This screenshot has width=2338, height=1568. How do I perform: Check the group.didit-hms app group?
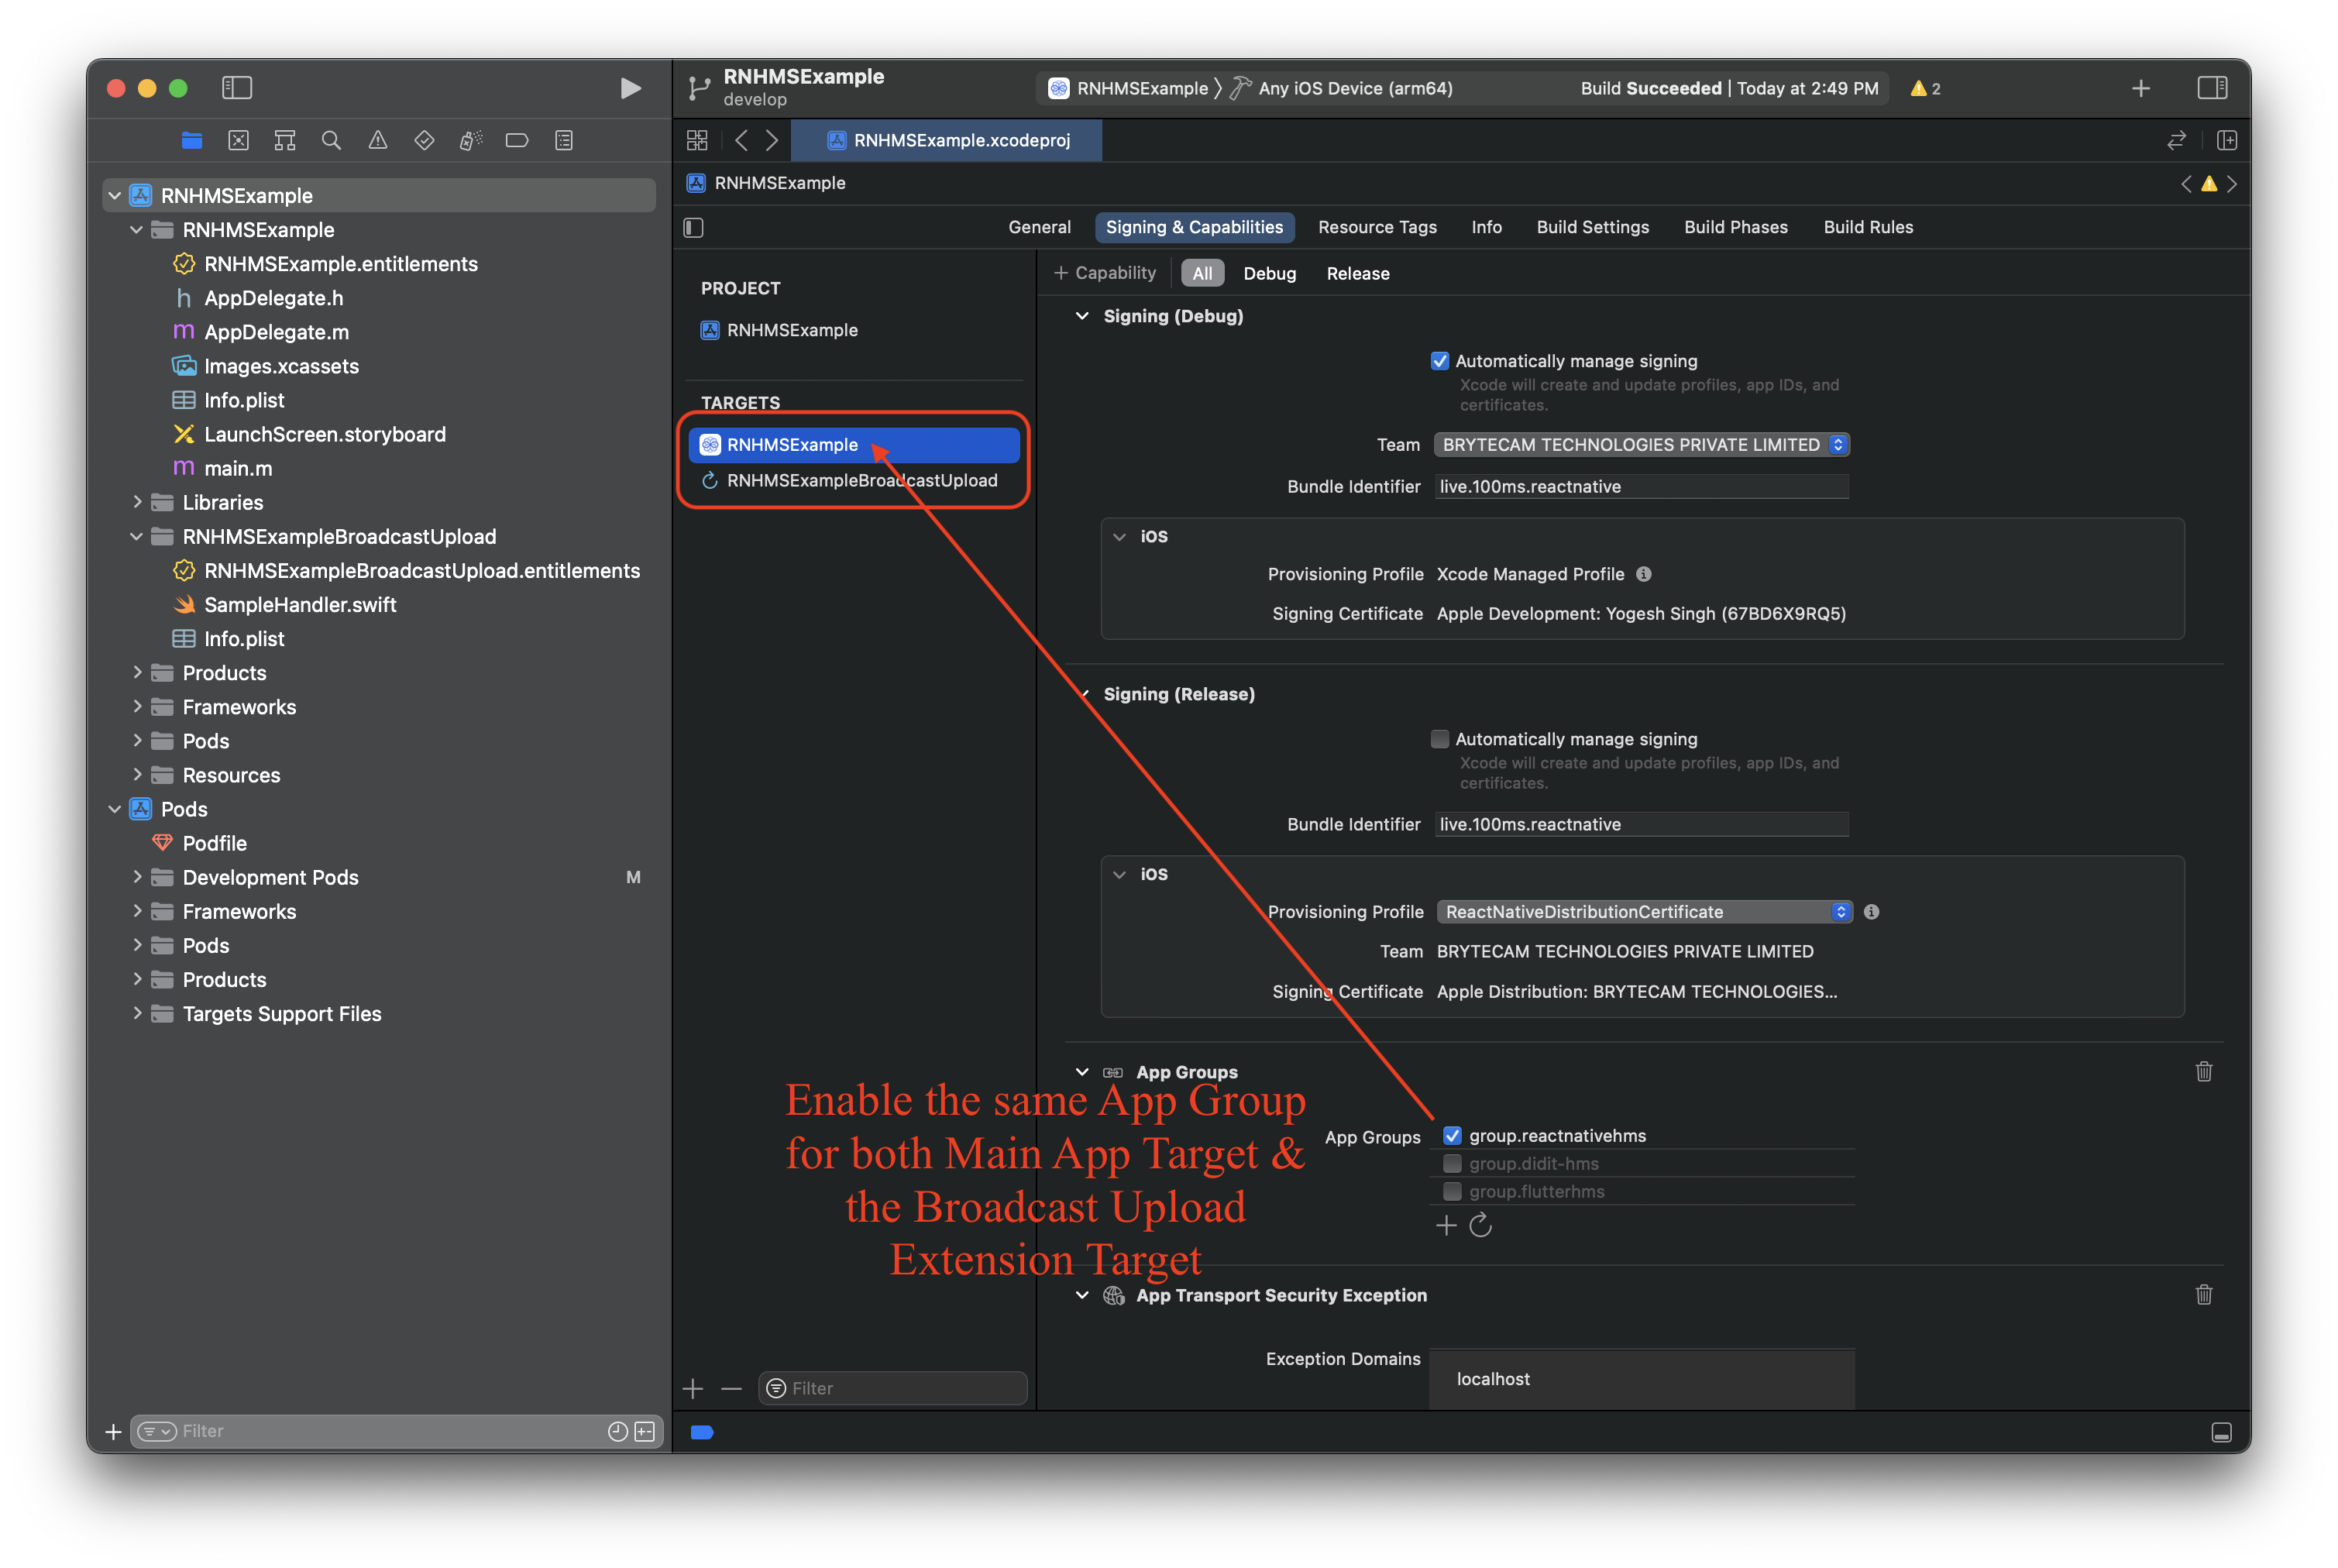[x=1452, y=1164]
